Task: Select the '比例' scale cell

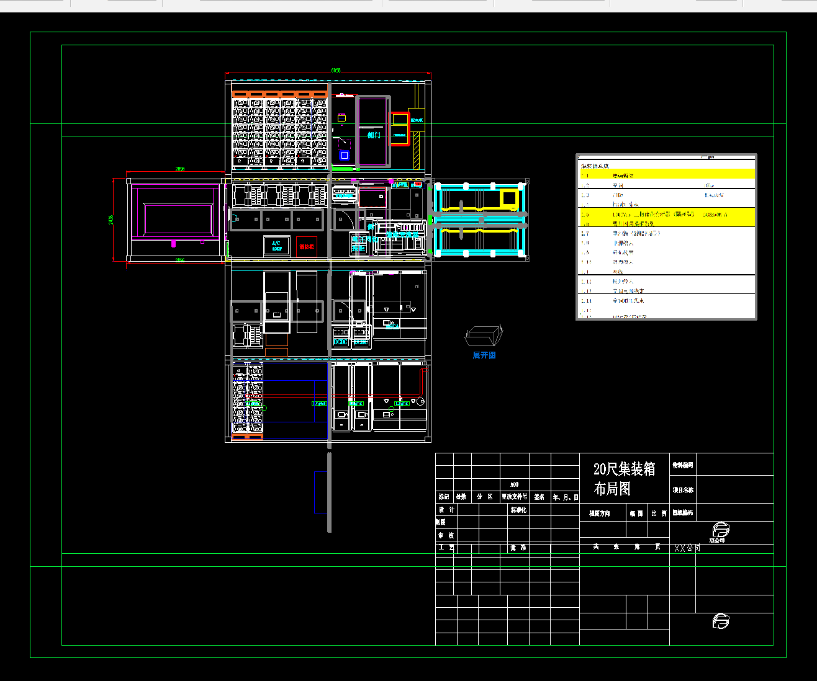Action: pos(659,514)
